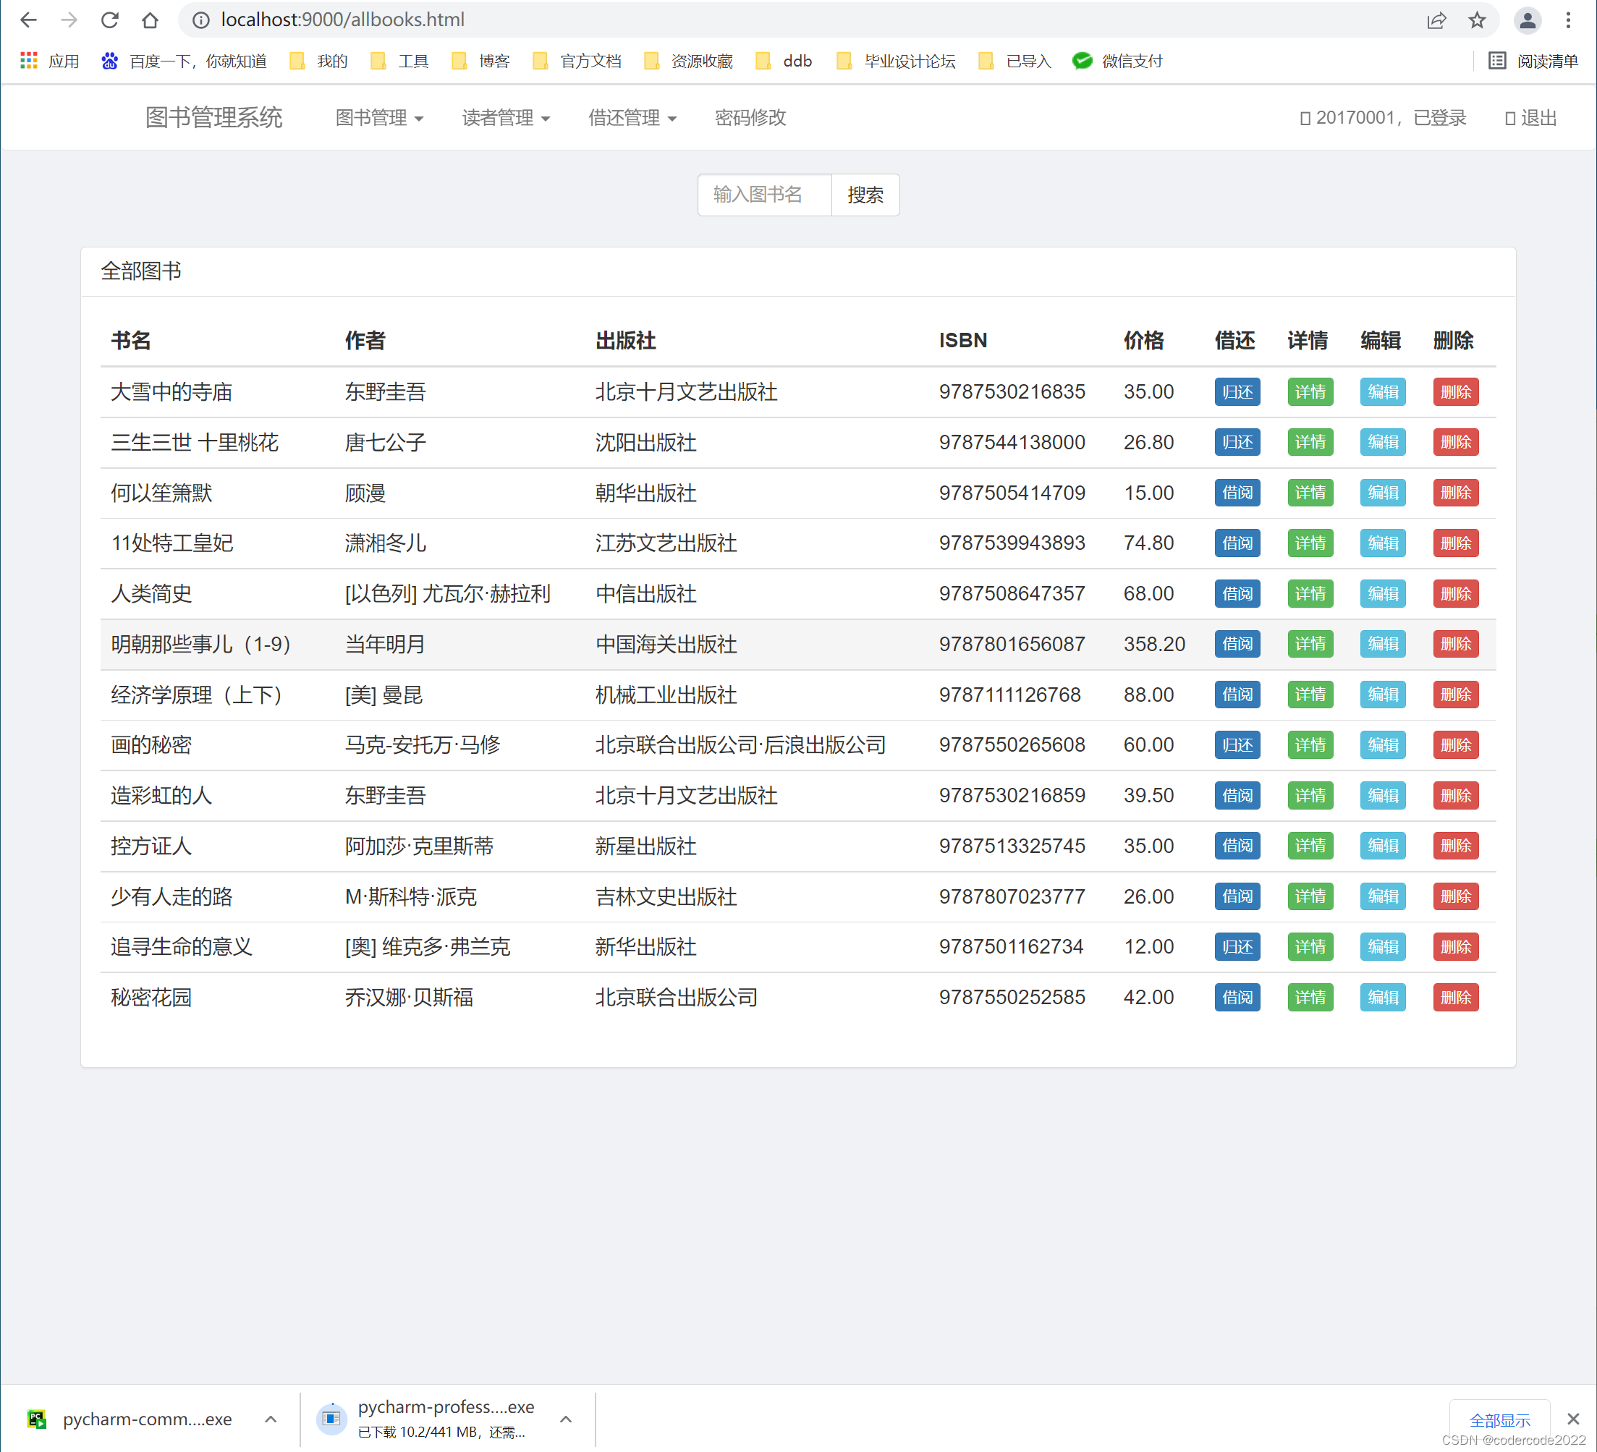Open the 微信支付 bookmark
The height and width of the screenshot is (1452, 1597).
pos(1130,60)
